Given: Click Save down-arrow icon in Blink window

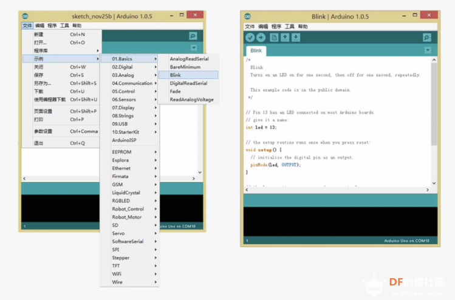Looking at the screenshot, I should (296, 38).
